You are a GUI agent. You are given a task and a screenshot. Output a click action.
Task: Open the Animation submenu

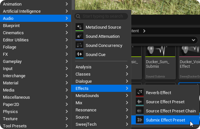pos(36,4)
